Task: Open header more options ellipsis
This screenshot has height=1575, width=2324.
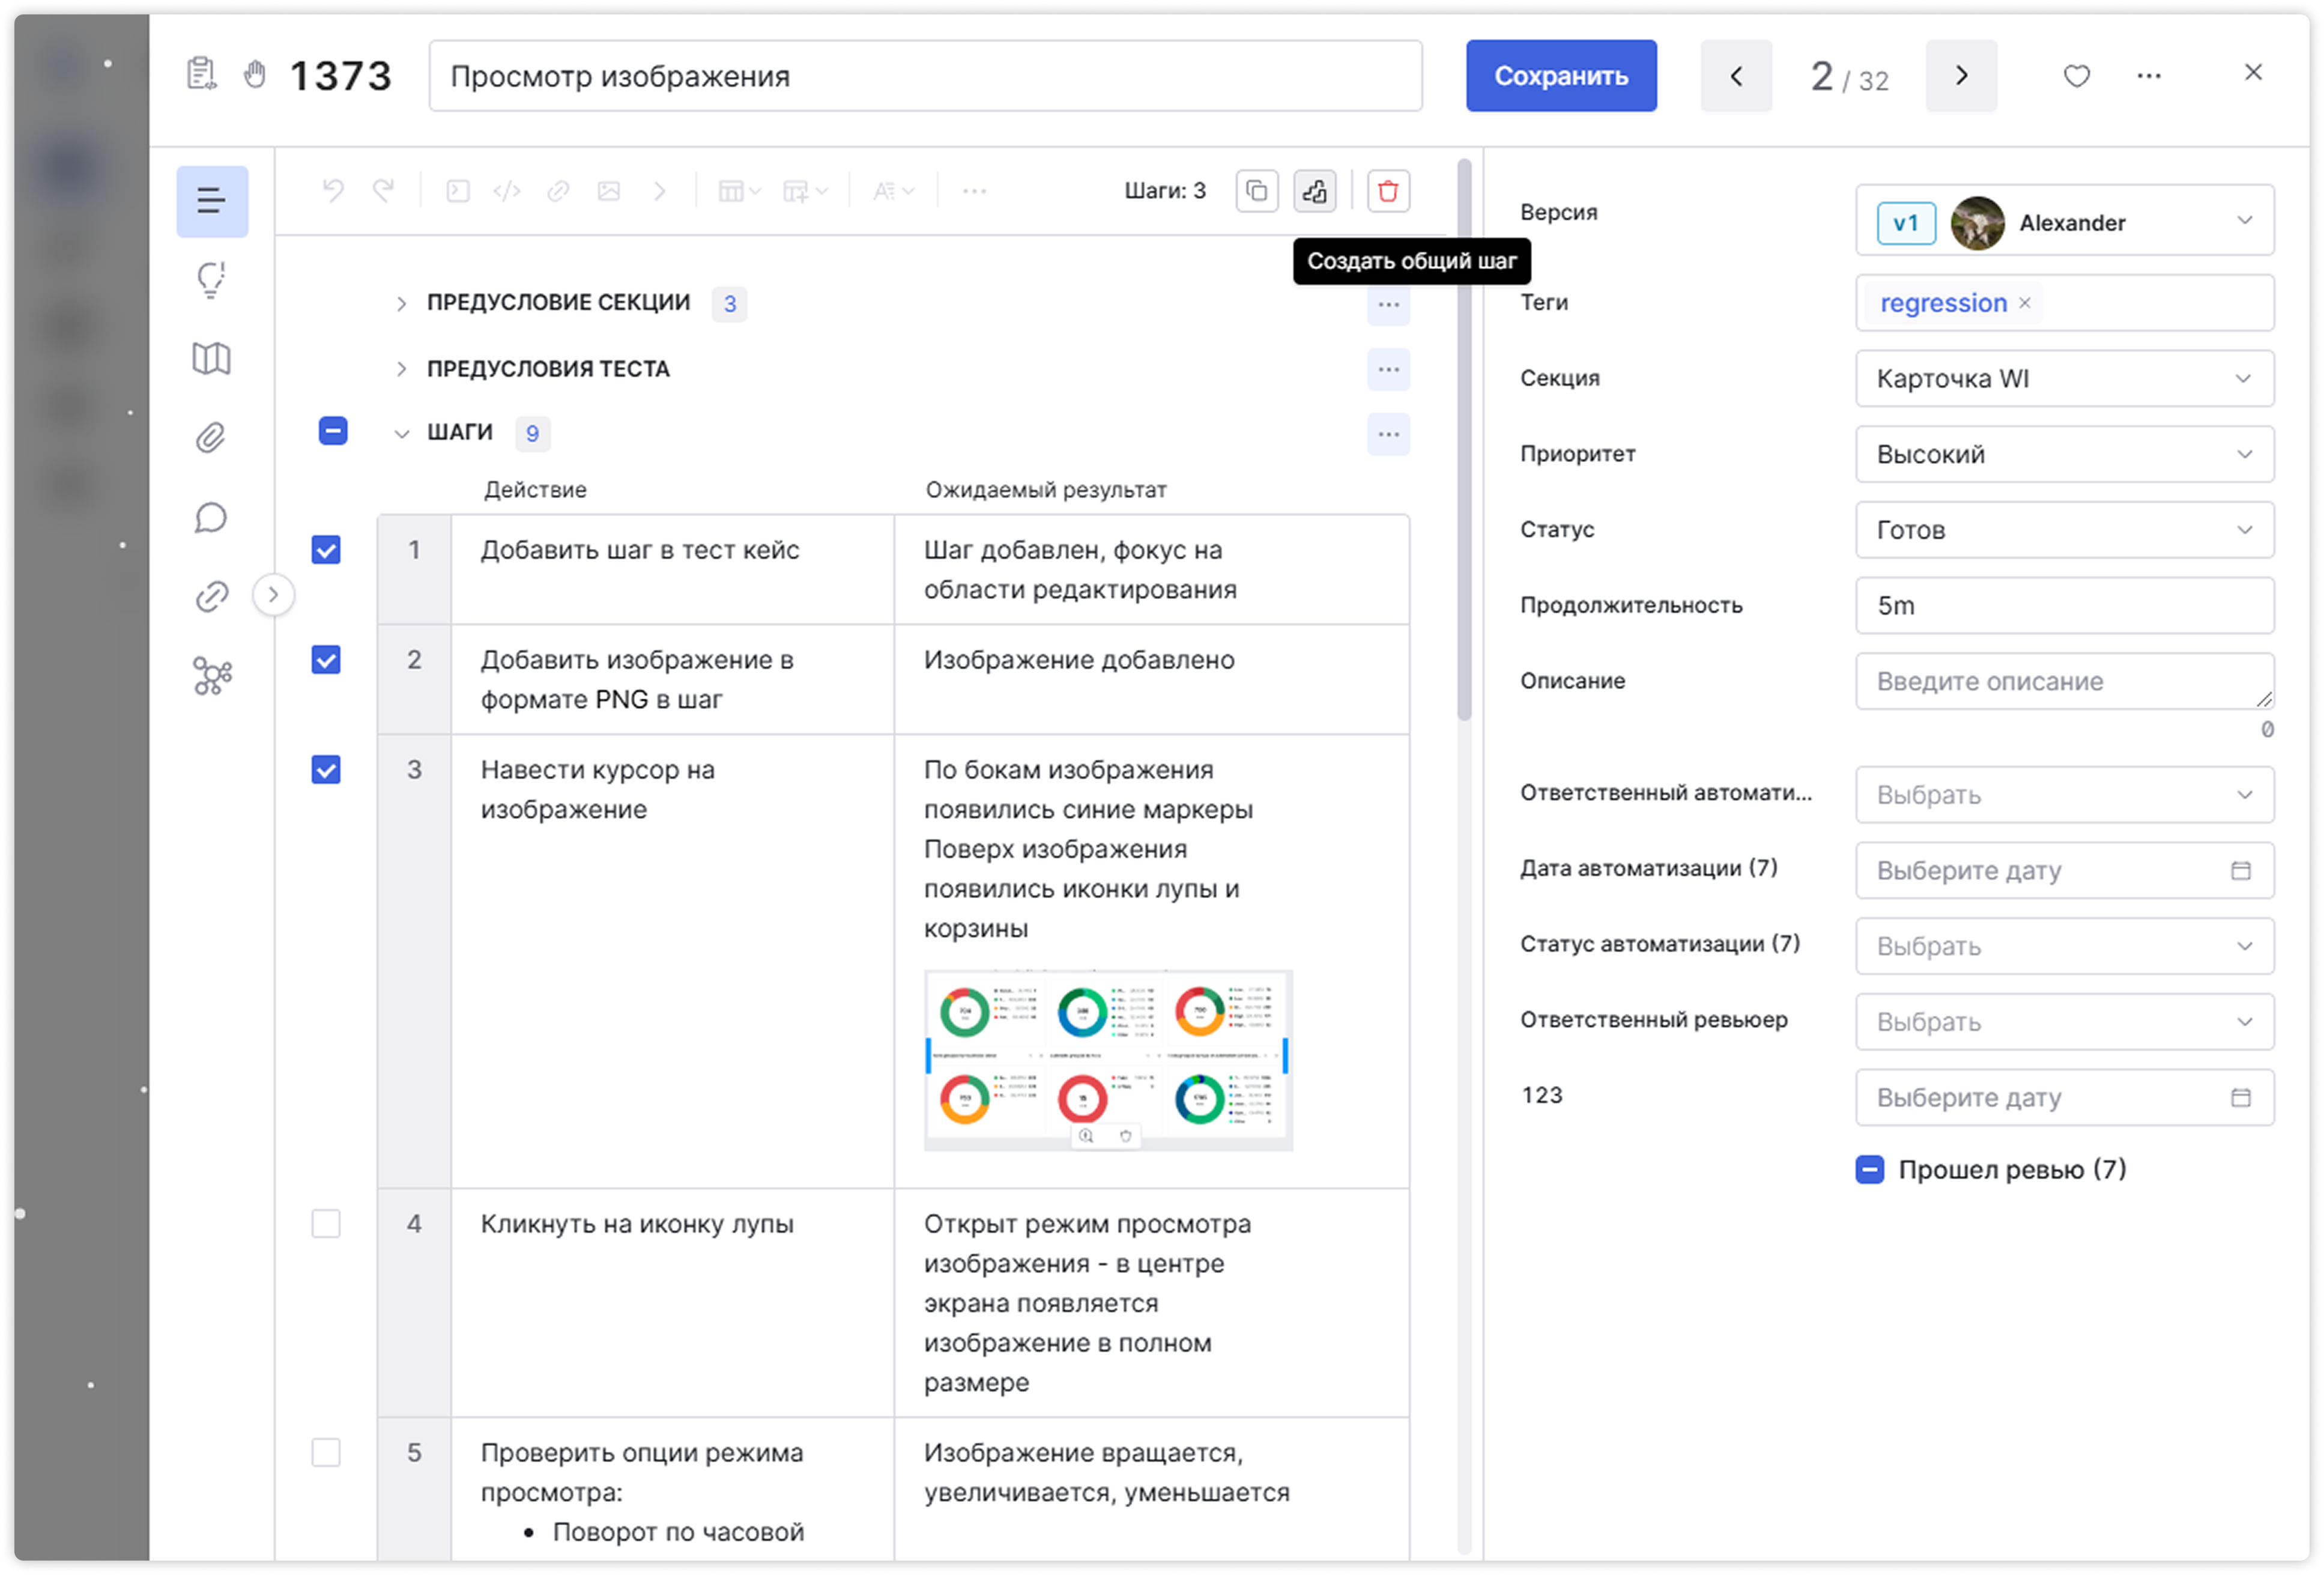Action: coord(2149,75)
